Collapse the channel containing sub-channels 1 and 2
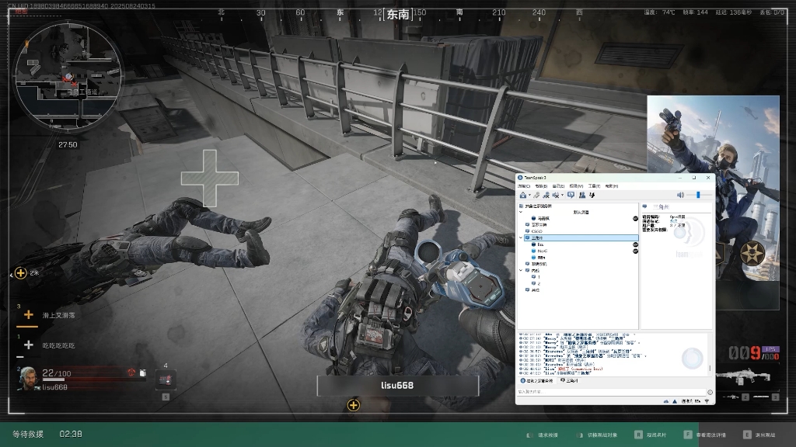Screen dimensions: 796x447 pyautogui.click(x=521, y=271)
